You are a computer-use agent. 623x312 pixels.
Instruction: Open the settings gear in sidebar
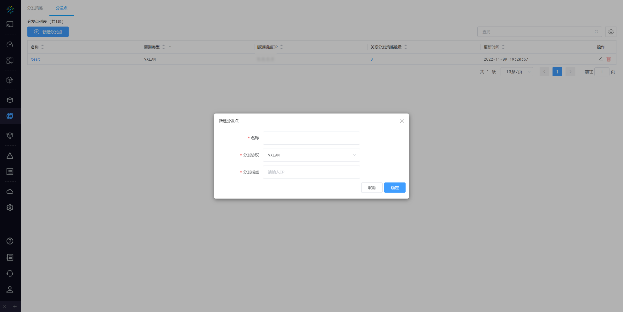(10, 208)
